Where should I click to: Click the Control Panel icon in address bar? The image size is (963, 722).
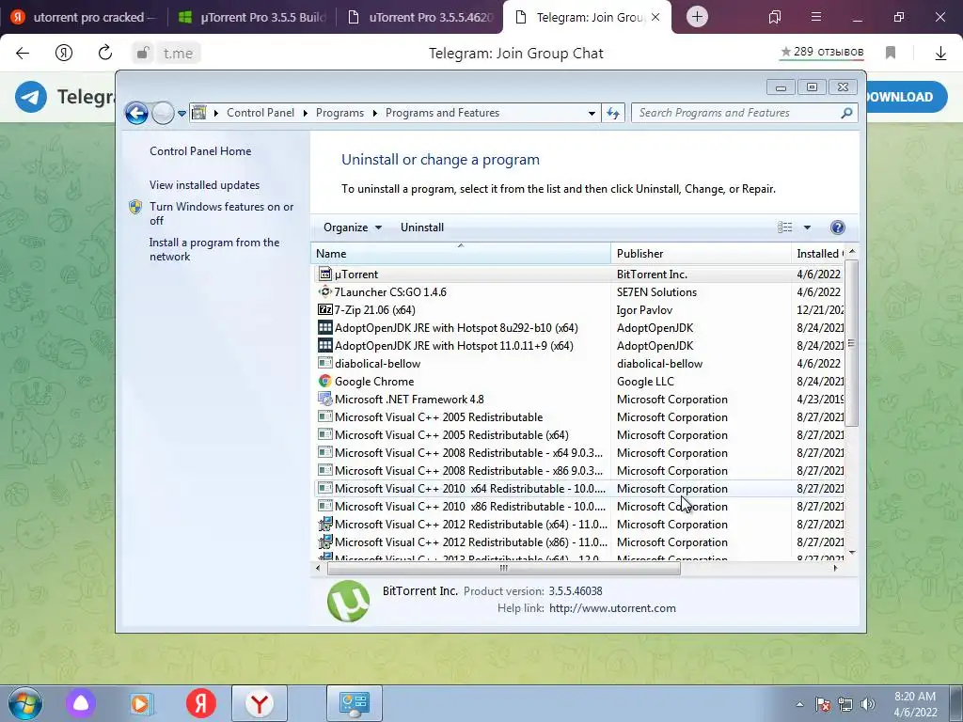pos(199,113)
